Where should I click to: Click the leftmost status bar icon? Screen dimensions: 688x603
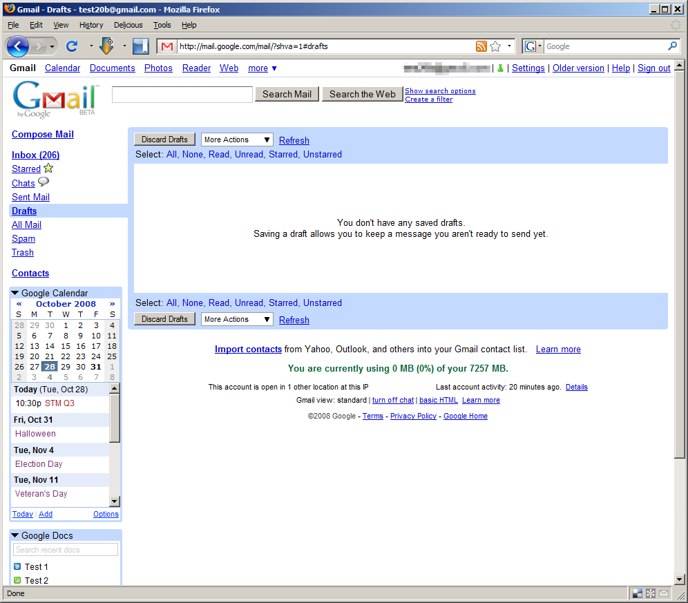pyautogui.click(x=638, y=593)
